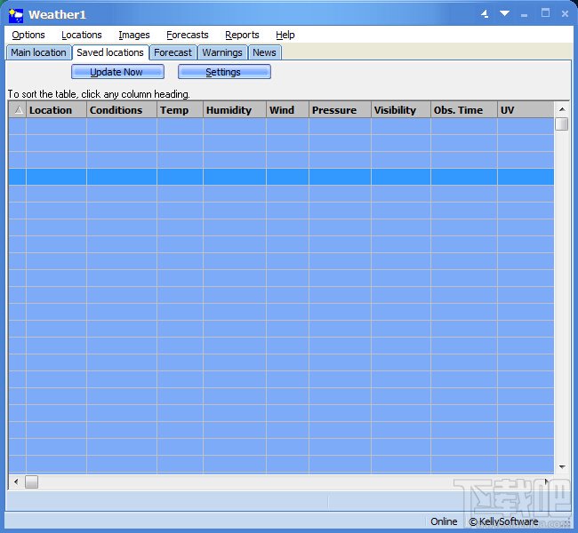Select the Saved locations tab
Image resolution: width=578 pixels, height=533 pixels.
[110, 52]
